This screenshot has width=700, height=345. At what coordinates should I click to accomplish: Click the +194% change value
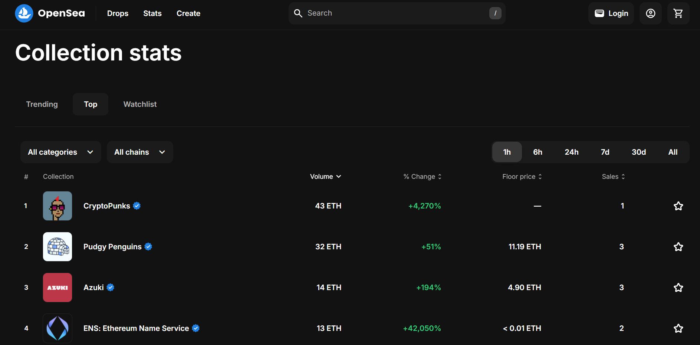pos(428,287)
